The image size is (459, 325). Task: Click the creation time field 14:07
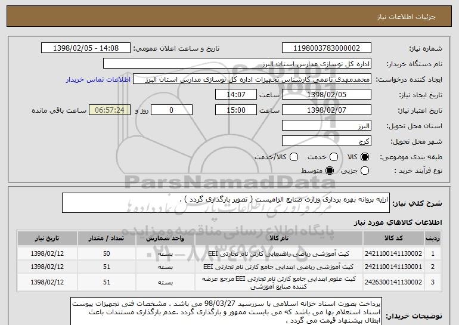(236, 95)
